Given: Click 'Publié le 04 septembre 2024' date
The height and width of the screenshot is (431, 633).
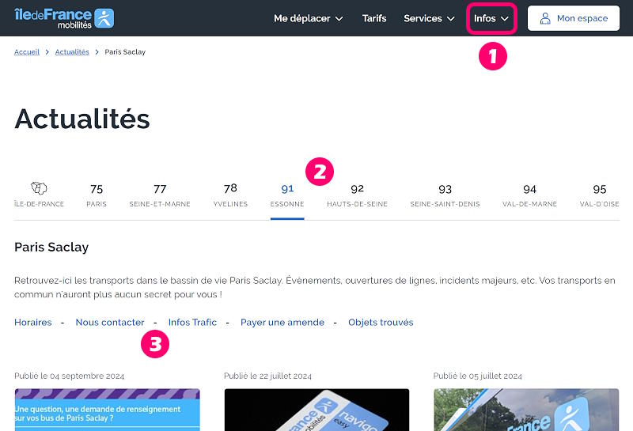Looking at the screenshot, I should click(x=69, y=376).
